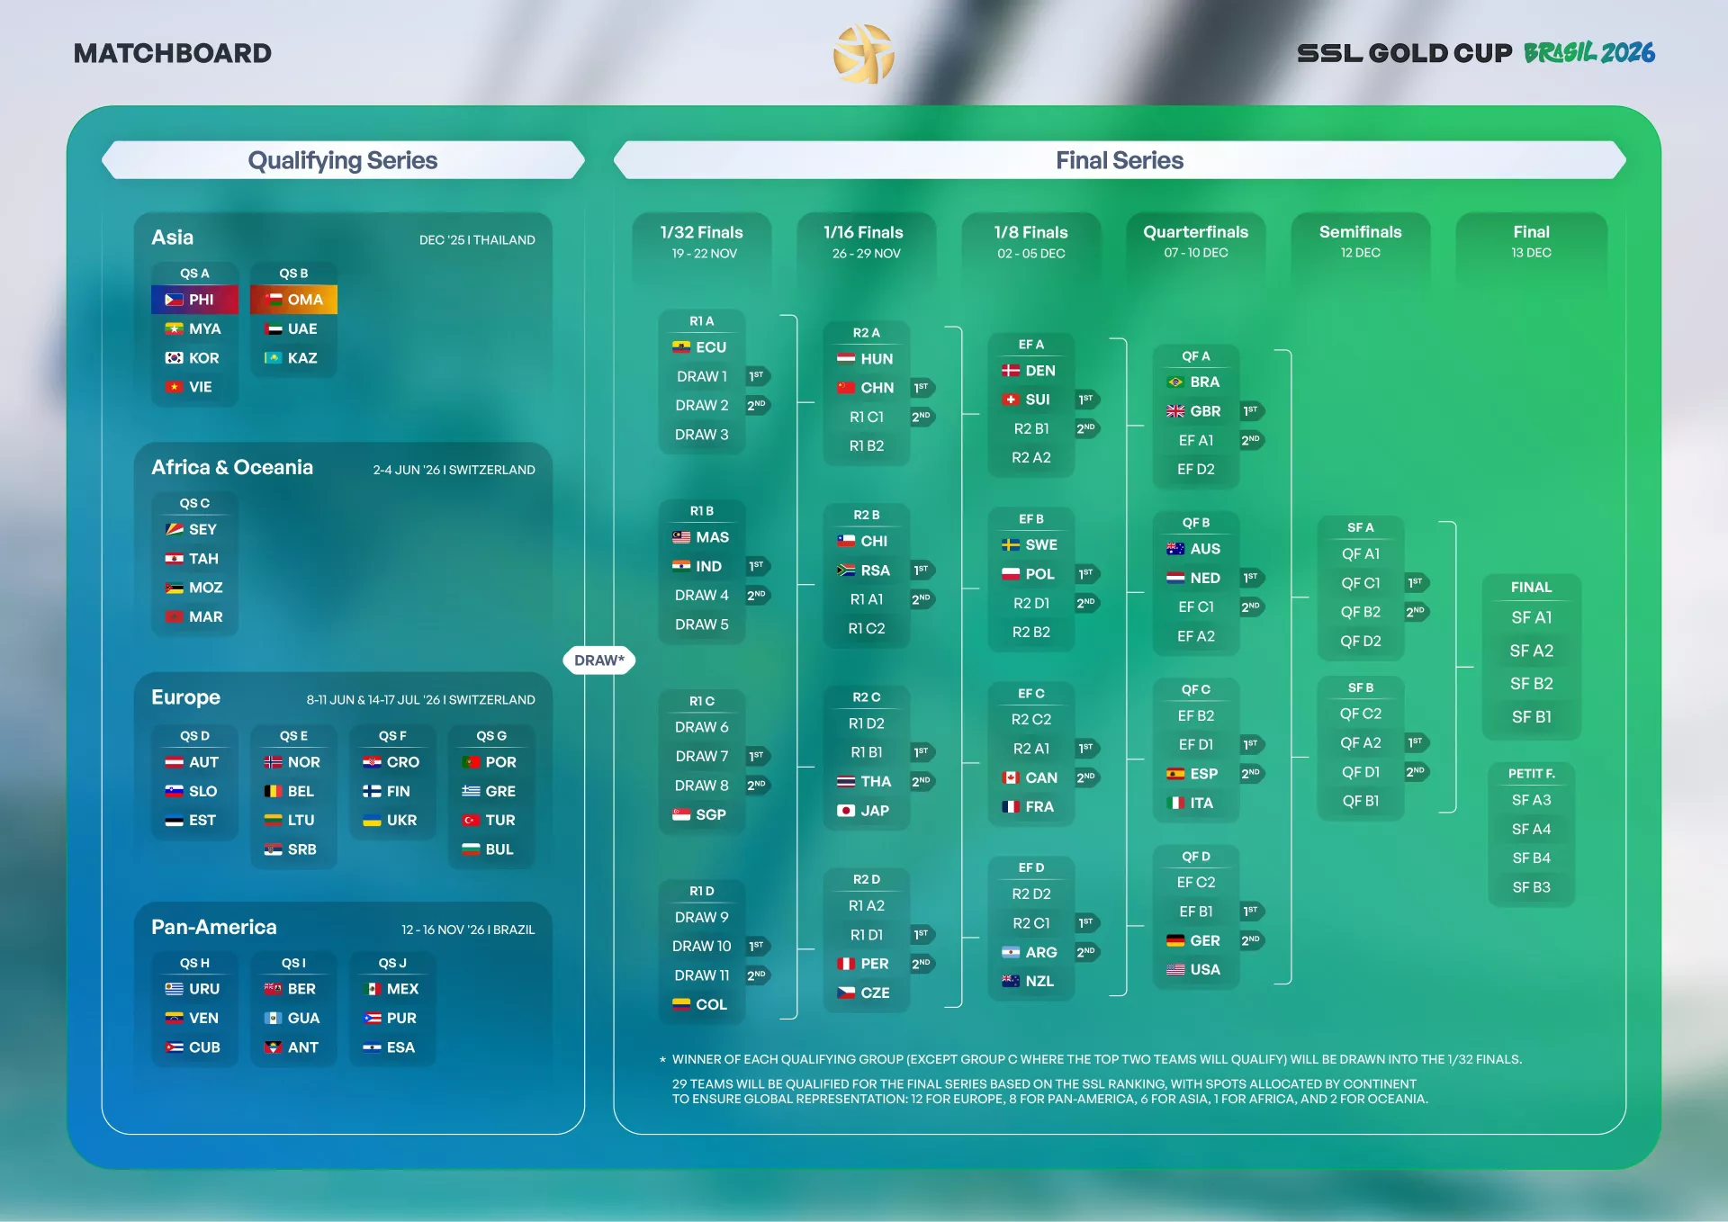Click the Portugal flag in QS G
This screenshot has height=1222, width=1728.
[471, 762]
